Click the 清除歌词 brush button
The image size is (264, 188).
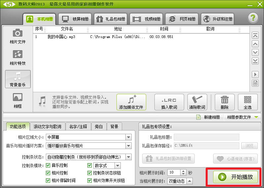(x=197, y=102)
